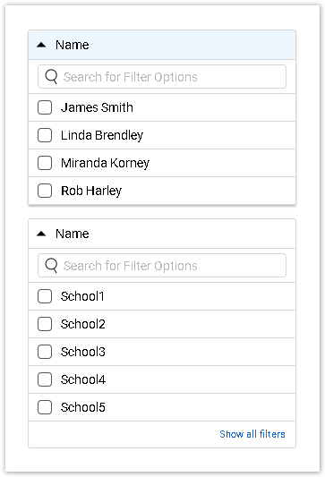325x477 pixels.
Task: Focus the school Search for Filter Options field
Action: [x=162, y=266]
